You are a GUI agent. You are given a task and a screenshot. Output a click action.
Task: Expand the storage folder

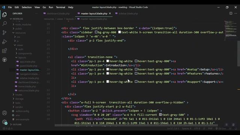(19, 99)
